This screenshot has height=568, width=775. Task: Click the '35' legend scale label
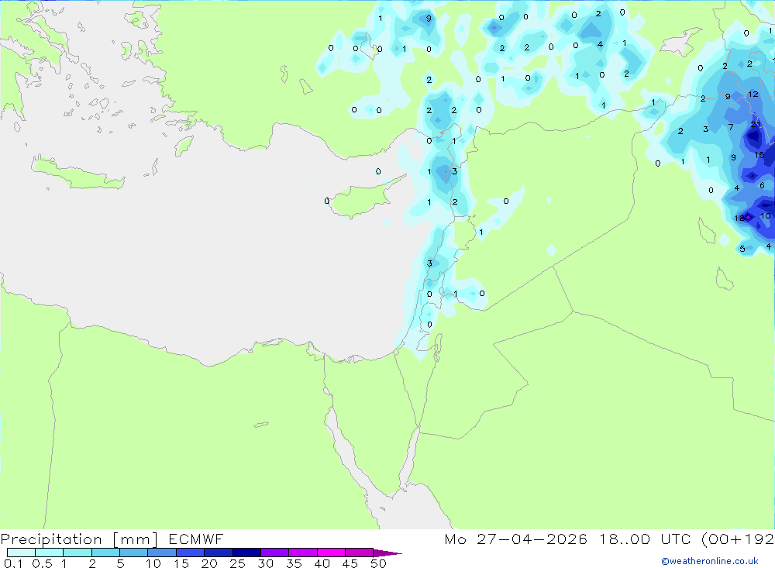pyautogui.click(x=294, y=563)
